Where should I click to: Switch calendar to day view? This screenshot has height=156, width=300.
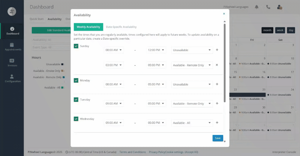click(291, 30)
